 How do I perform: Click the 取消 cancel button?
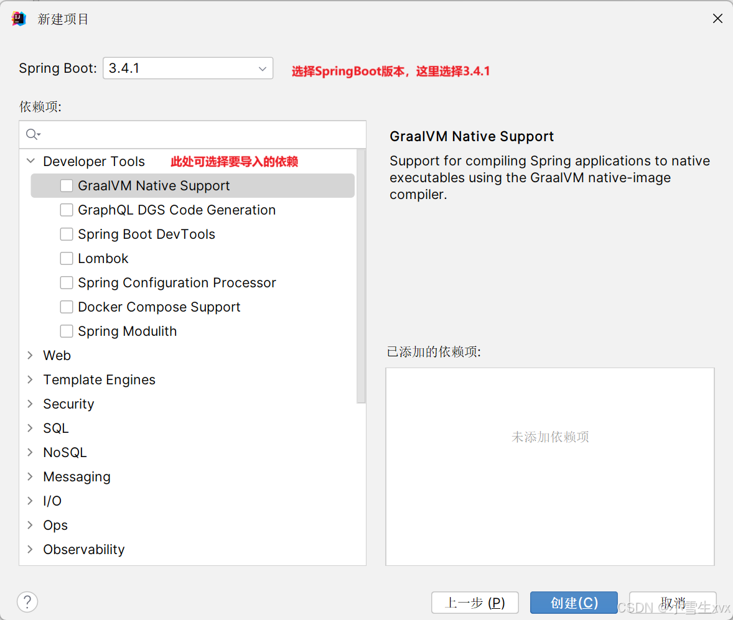673,603
